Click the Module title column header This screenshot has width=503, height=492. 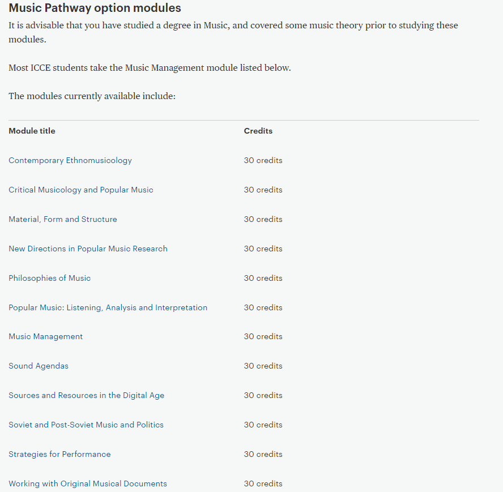[x=32, y=131]
